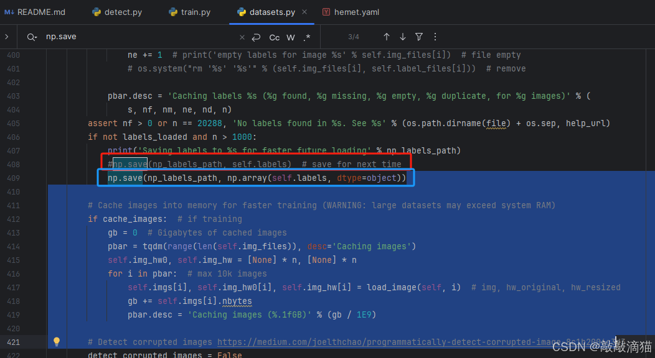Select the README.md file tab

35,11
